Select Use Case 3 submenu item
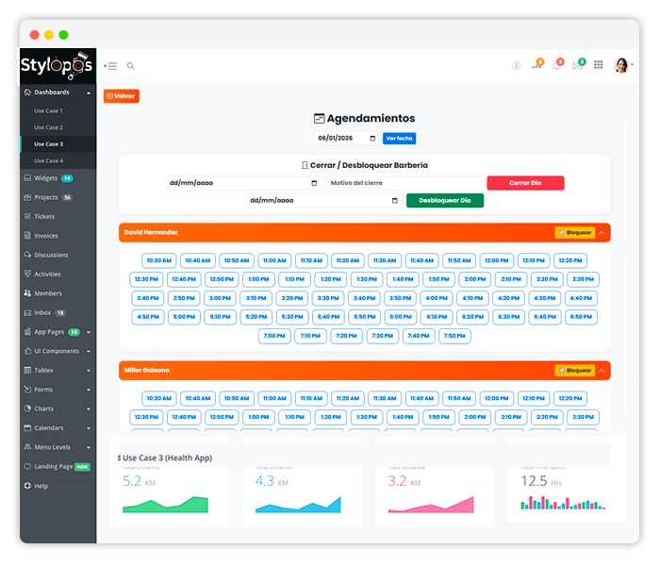Screen dimensions: 660x566 click(48, 144)
